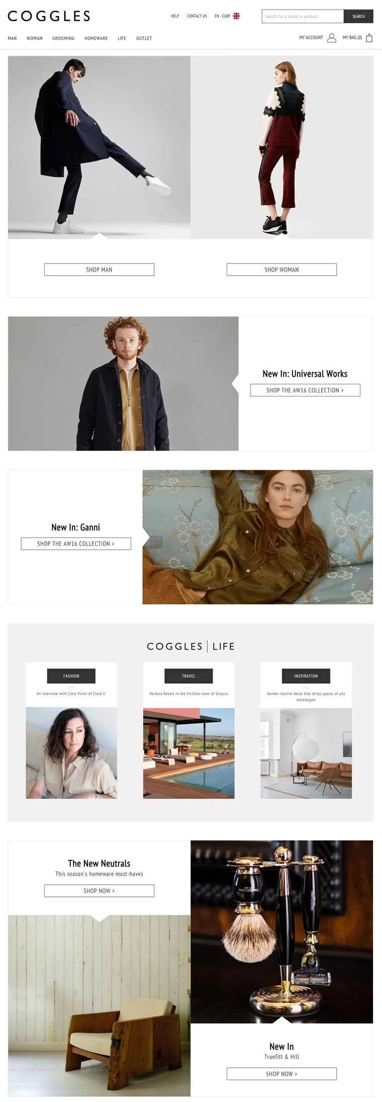Click the Shop Man button

click(x=99, y=270)
